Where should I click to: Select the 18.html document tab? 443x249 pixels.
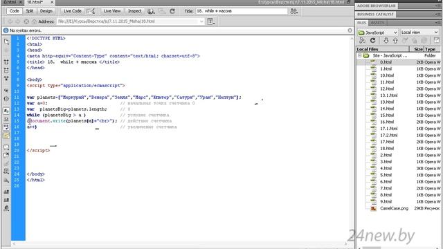pyautogui.click(x=35, y=2)
